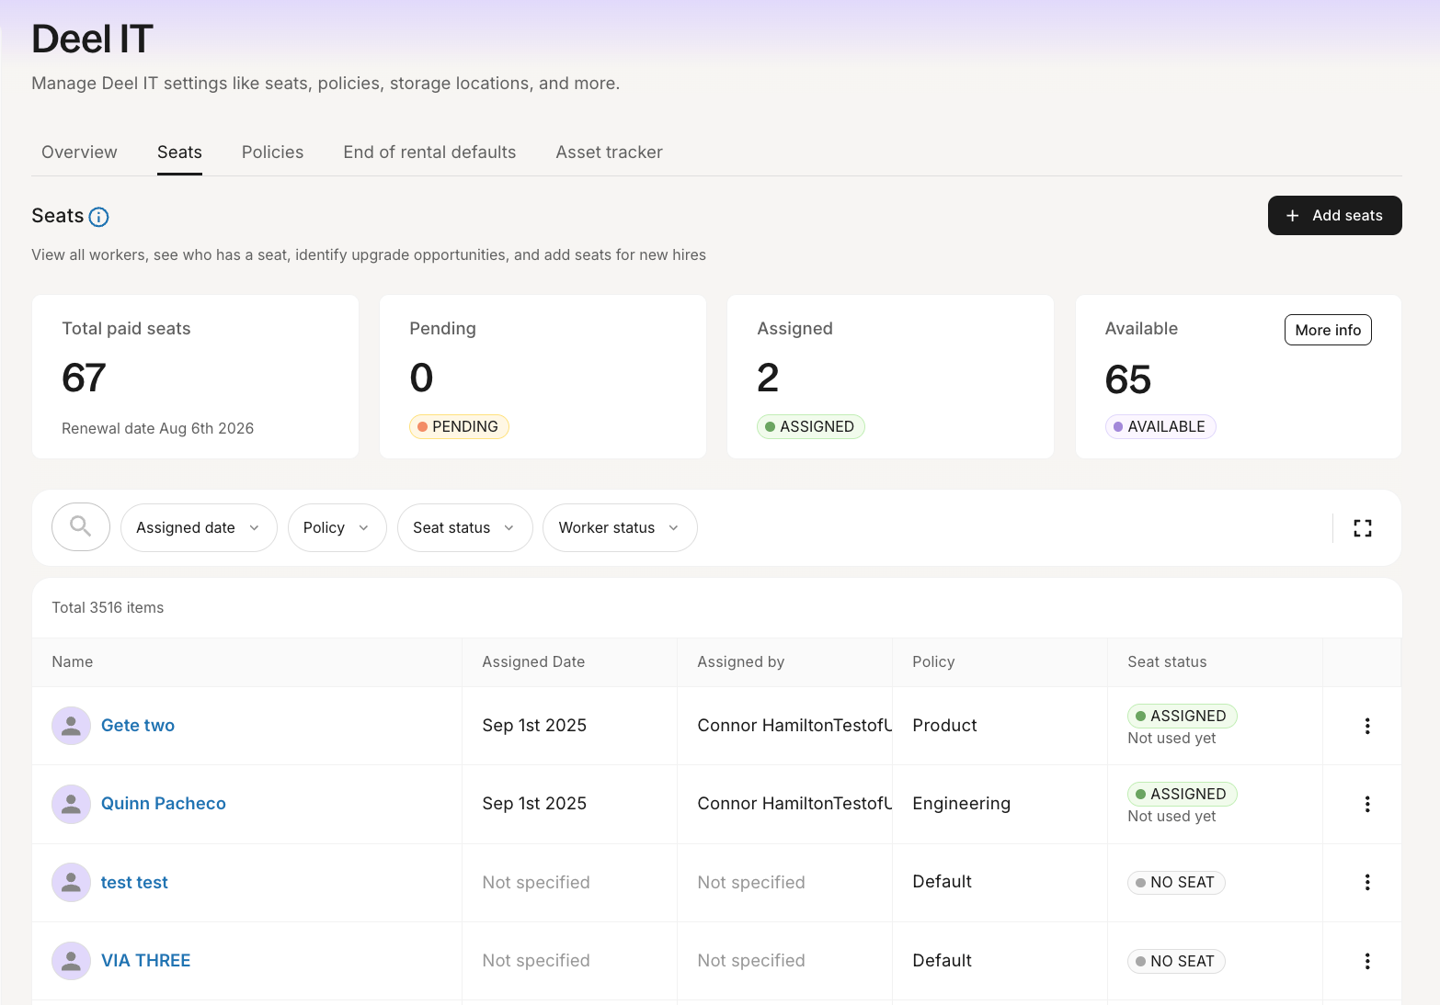Viewport: 1440px width, 1005px height.
Task: Click Quinn Pacheco's avatar icon
Action: tap(71, 804)
